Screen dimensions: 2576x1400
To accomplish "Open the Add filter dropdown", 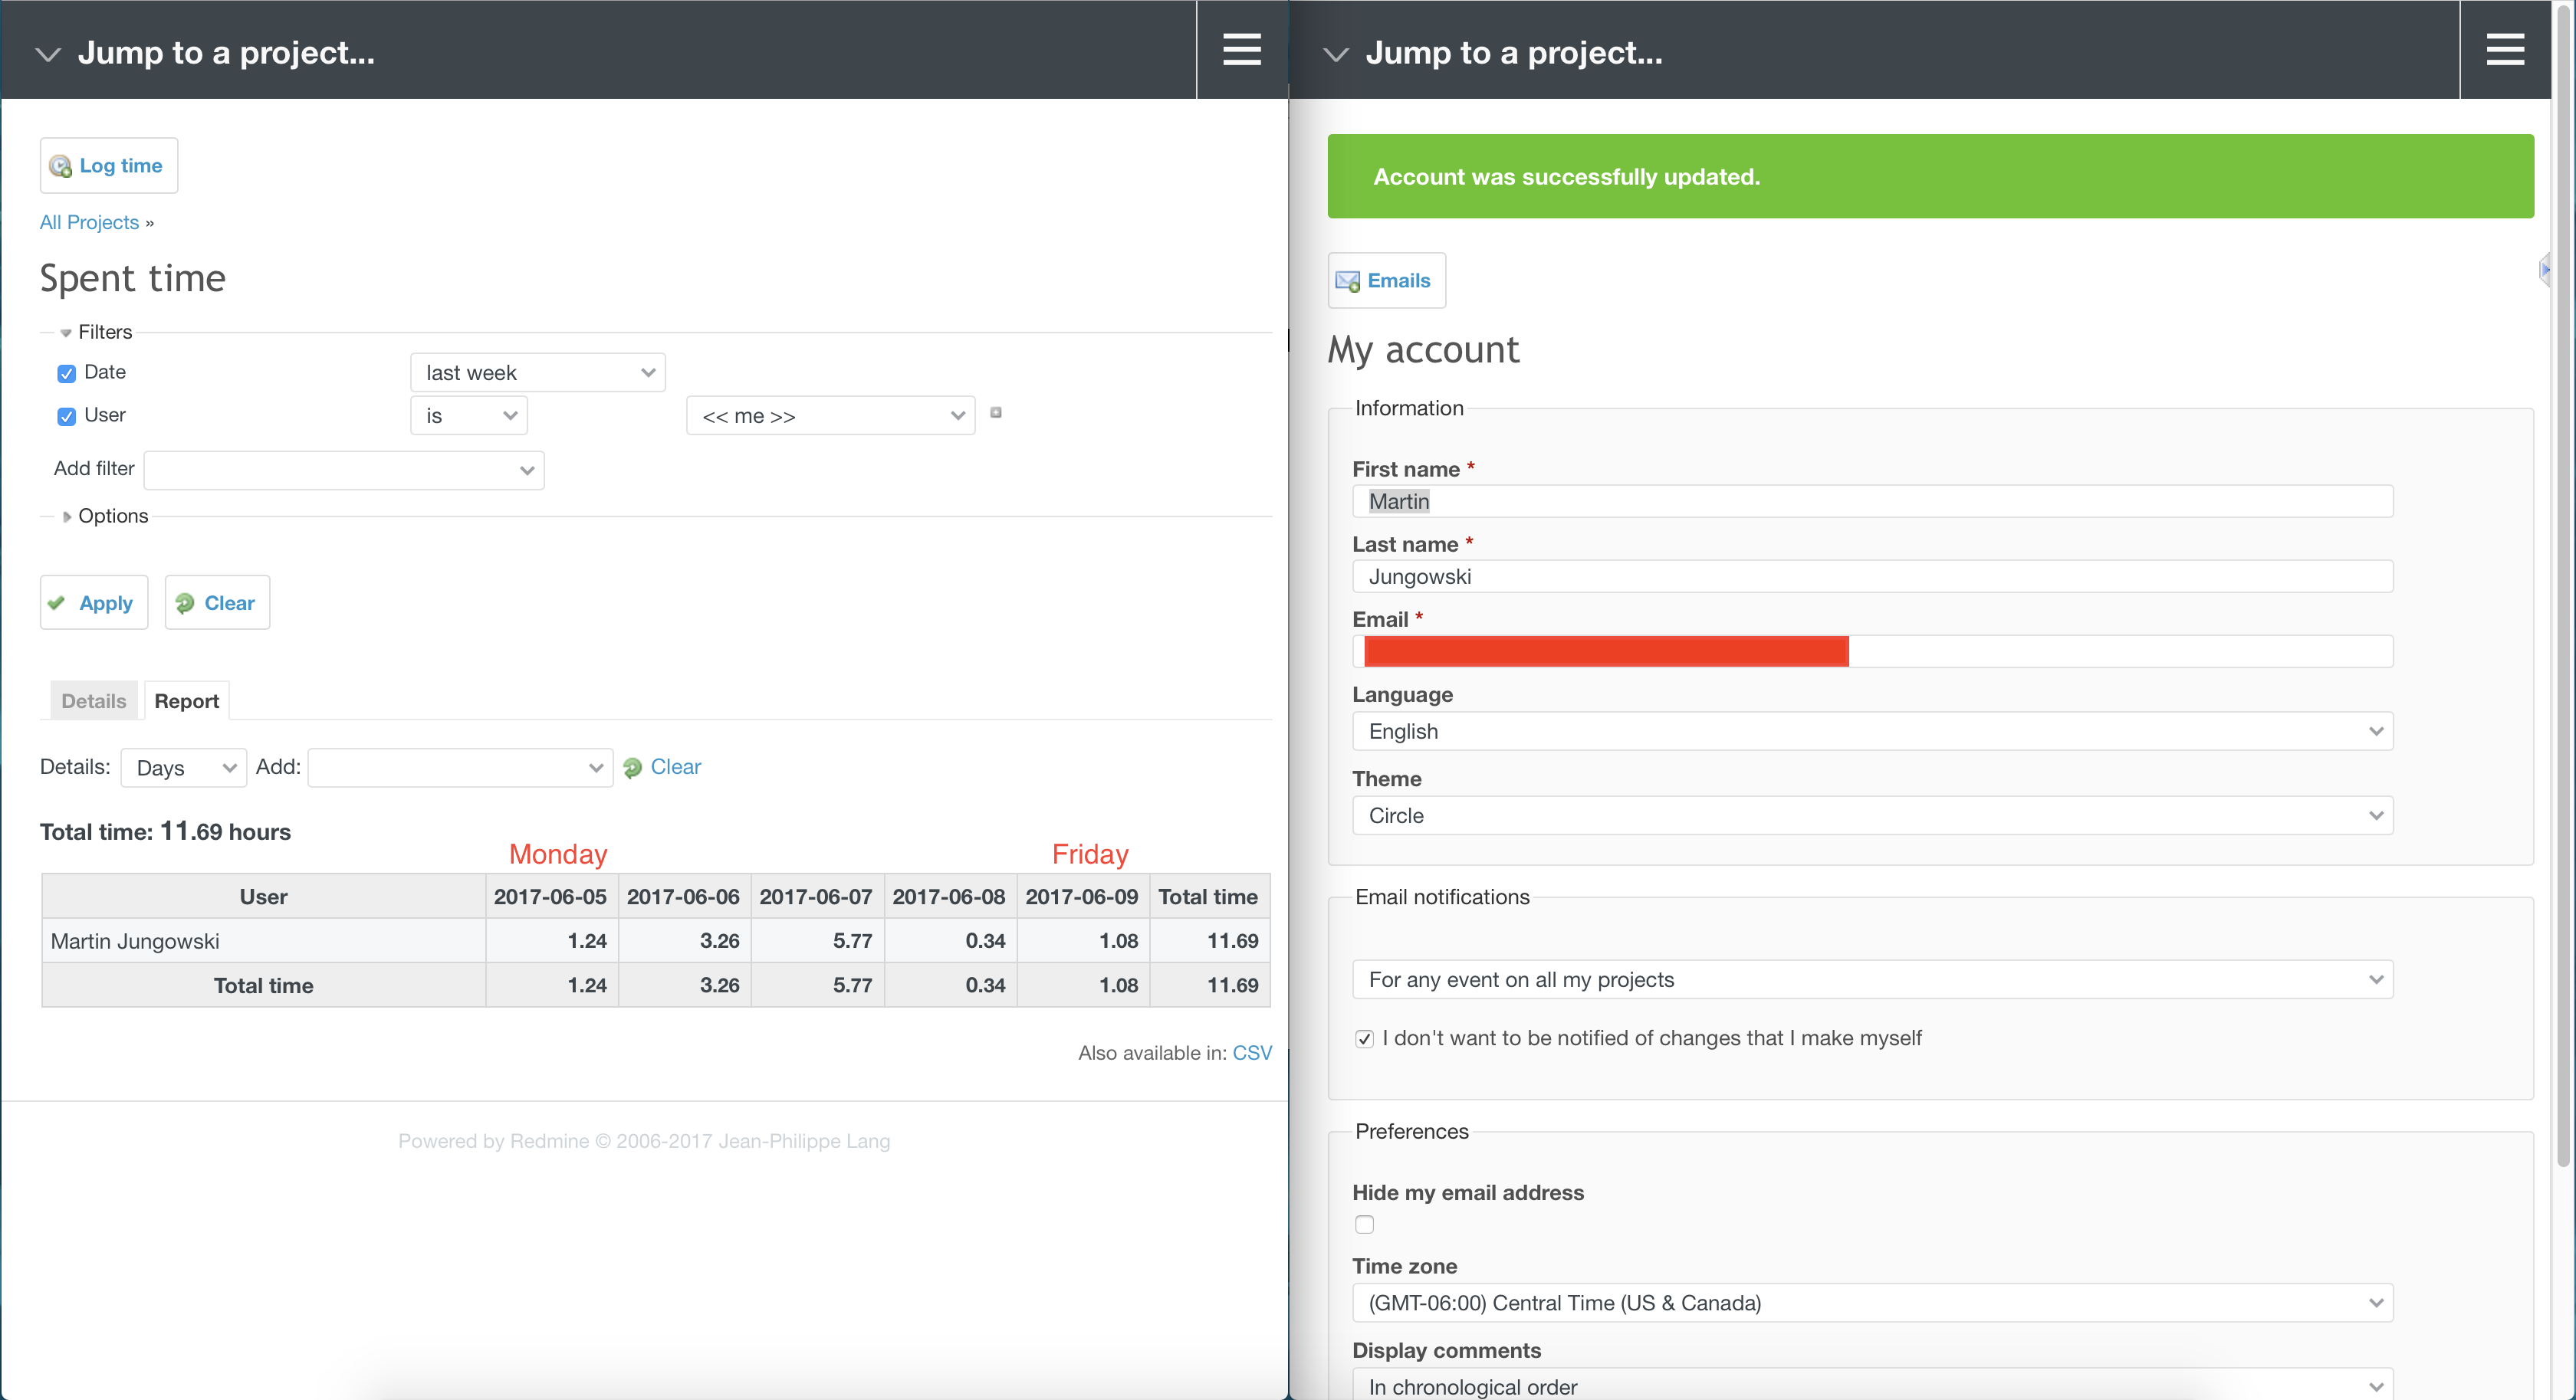I will tap(344, 470).
